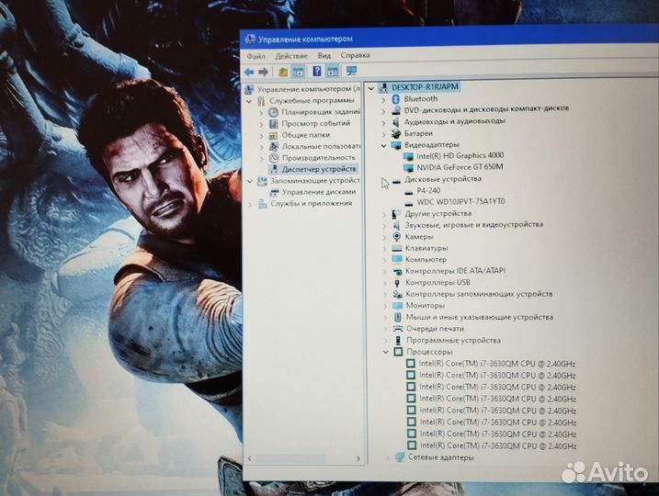Click the Back arrow toolbar icon
Screen dimensions: 659x496
pos(249,73)
